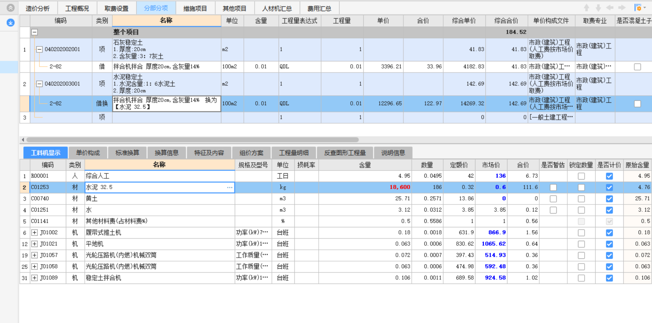
Task: Switch to 人材机汇总 tab
Action: point(277,8)
